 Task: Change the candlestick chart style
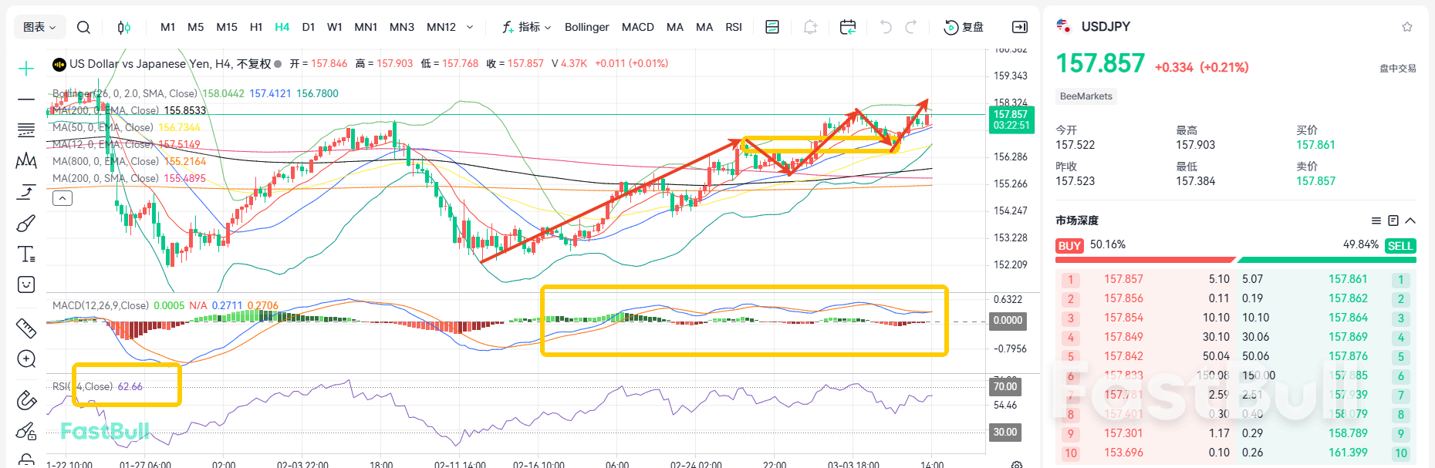click(x=123, y=28)
